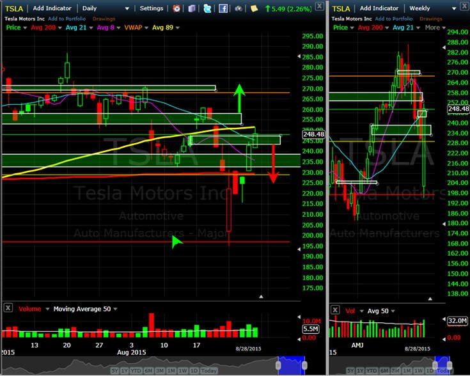Viewport: 470px width, 376px height.
Task: Open the More indicators dropdown in Weekly chart
Action: click(x=435, y=27)
